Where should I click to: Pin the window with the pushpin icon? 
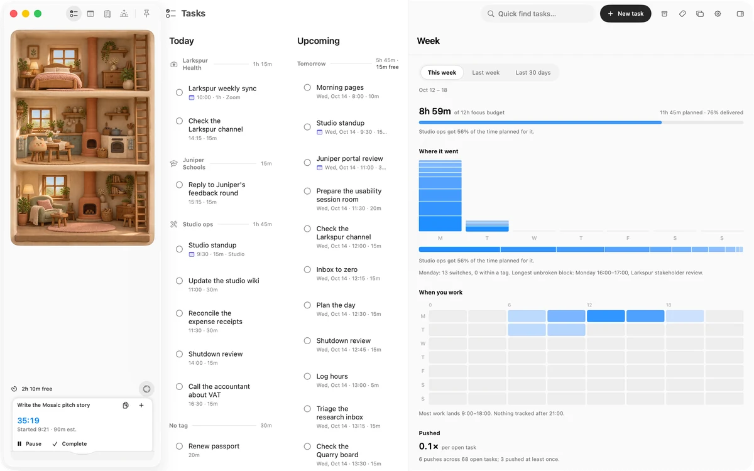point(146,14)
